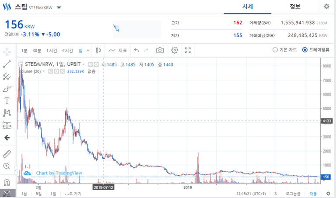Open the bottom-right chart properties gear

328,194
